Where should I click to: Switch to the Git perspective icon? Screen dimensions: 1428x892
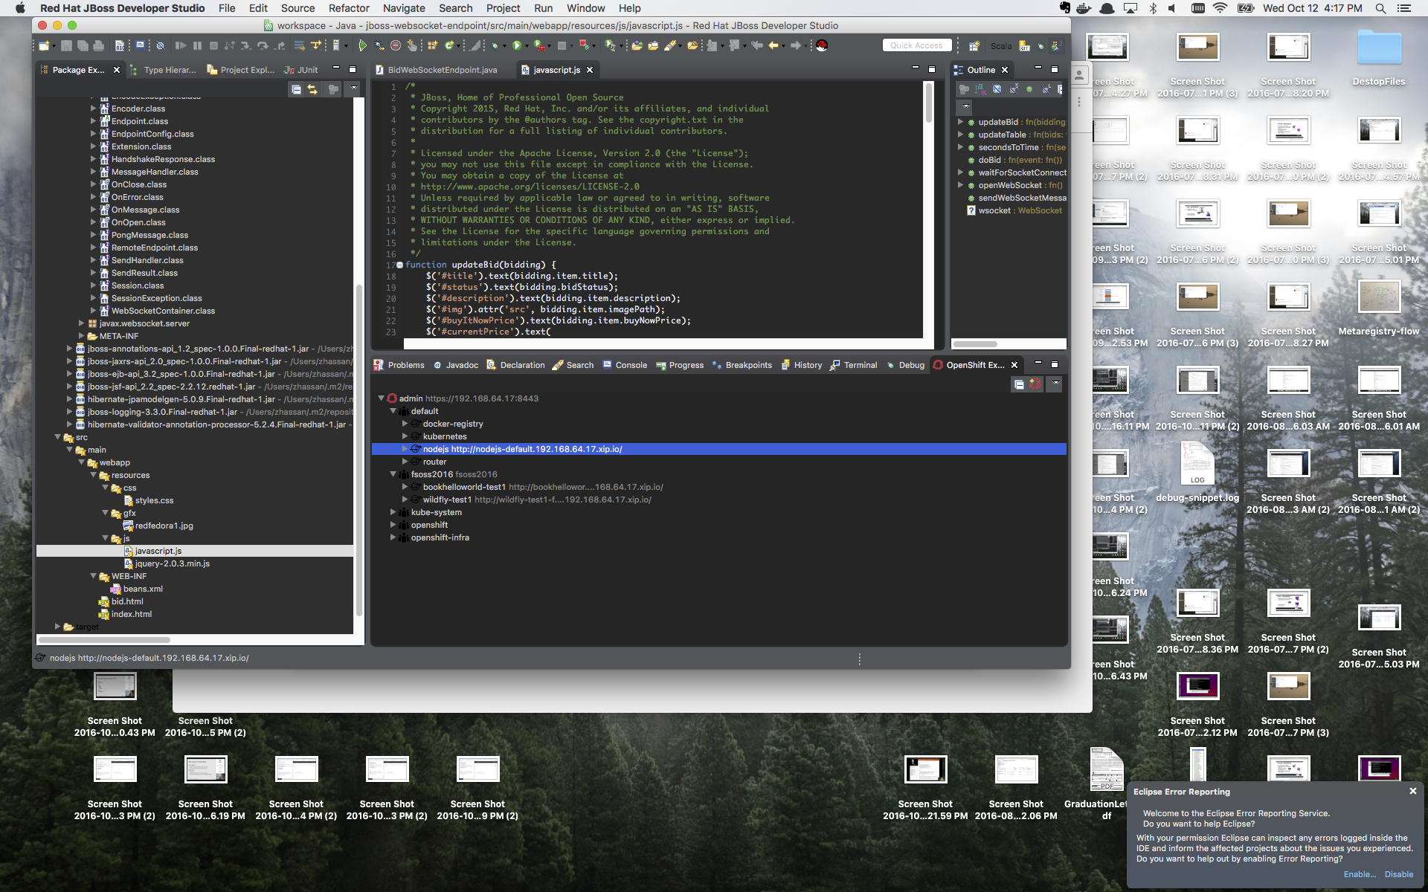(1024, 46)
